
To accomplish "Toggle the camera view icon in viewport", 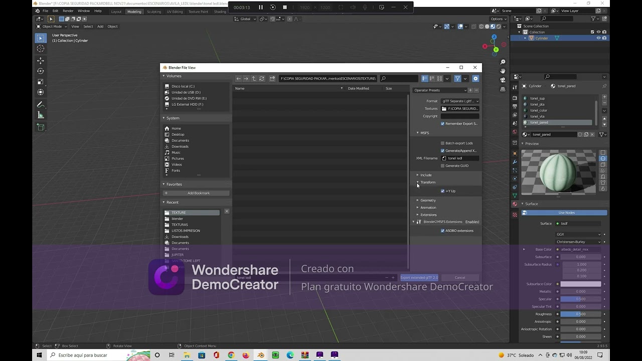I will pos(503,80).
